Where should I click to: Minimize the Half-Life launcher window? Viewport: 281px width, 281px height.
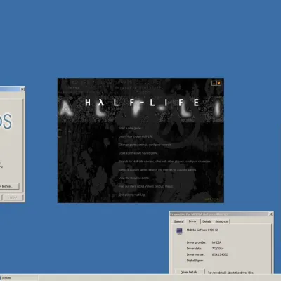214,83
